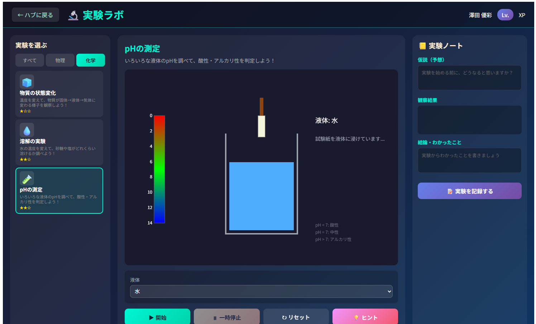Open the 溶解の実験 experiment card
Image resolution: width=536 pixels, height=324 pixels.
(59, 142)
